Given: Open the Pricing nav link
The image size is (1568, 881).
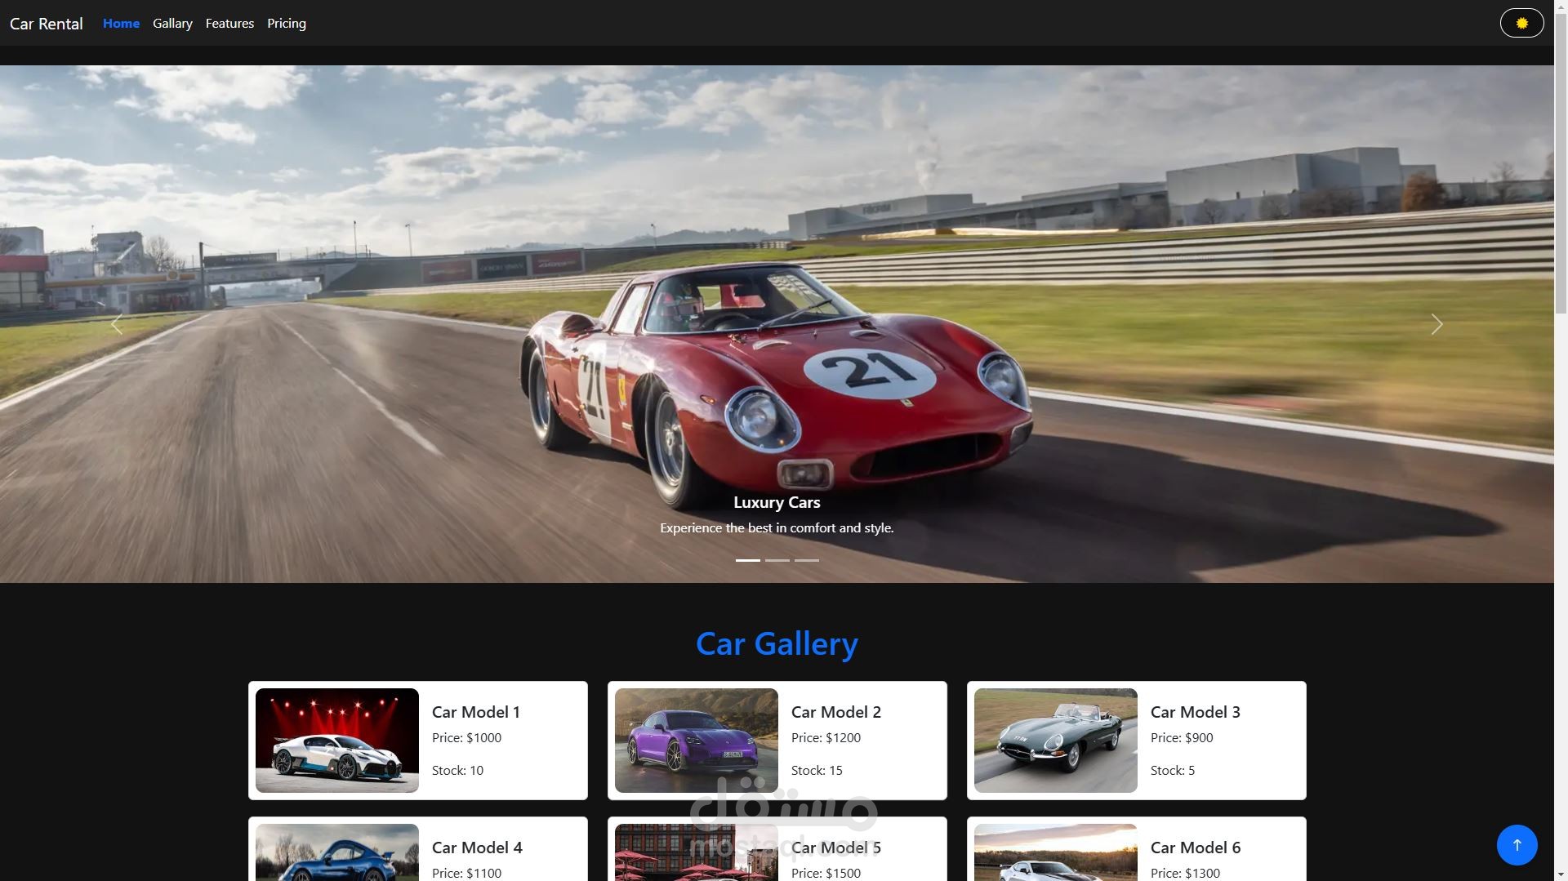Looking at the screenshot, I should tap(287, 24).
